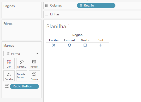
Task: Select the Radio Button pill in Marcas
Action: point(24,86)
